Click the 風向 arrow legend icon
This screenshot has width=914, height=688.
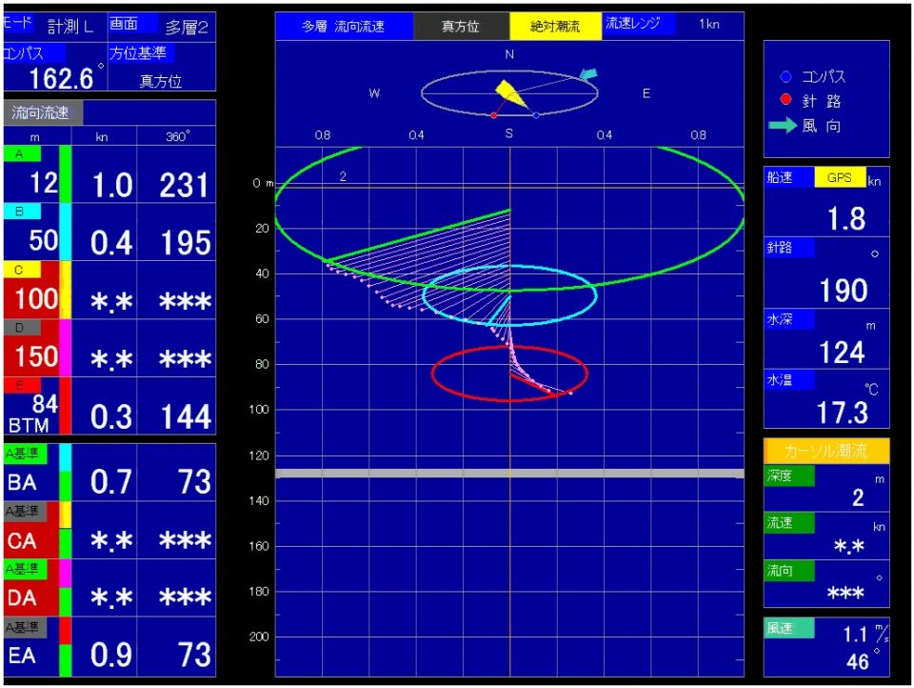783,125
